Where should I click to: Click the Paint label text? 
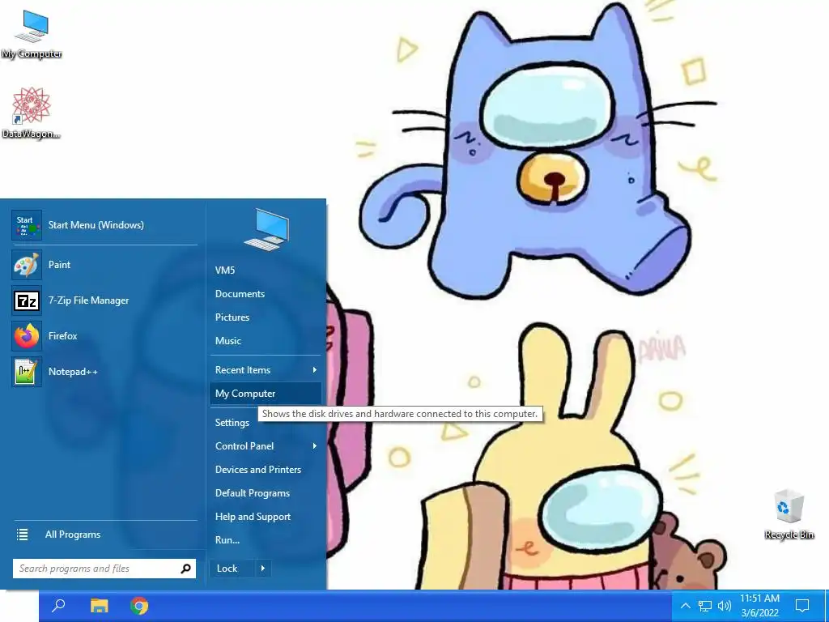(x=59, y=265)
